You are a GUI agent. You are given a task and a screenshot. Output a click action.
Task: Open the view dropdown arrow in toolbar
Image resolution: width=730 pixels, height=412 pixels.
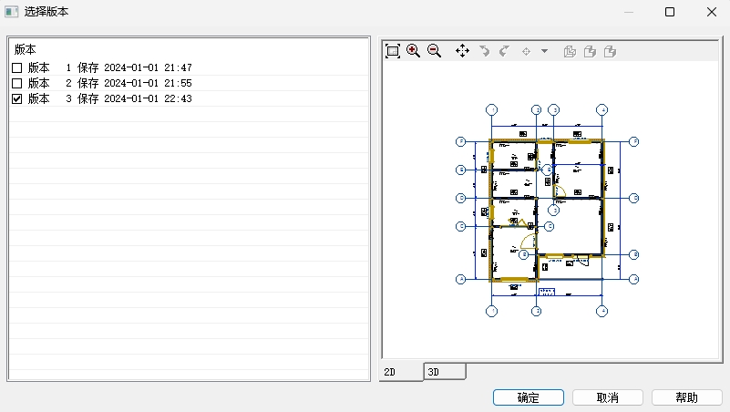544,51
